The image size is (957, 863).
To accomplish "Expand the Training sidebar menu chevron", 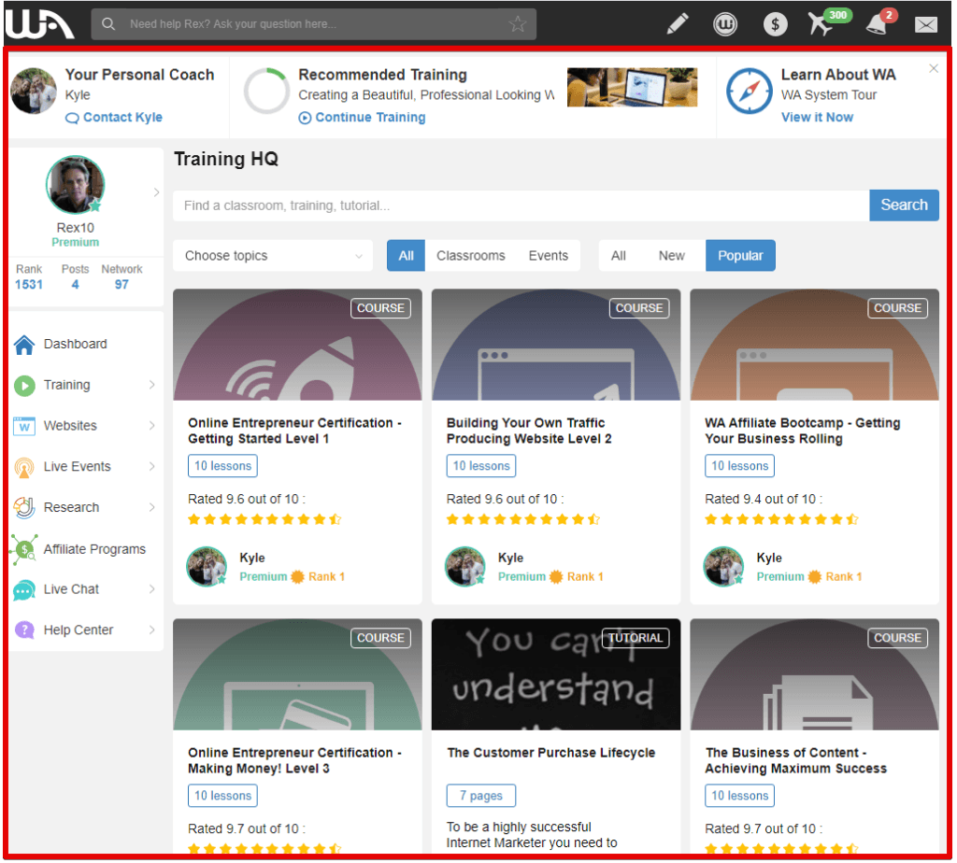I will pyautogui.click(x=152, y=385).
